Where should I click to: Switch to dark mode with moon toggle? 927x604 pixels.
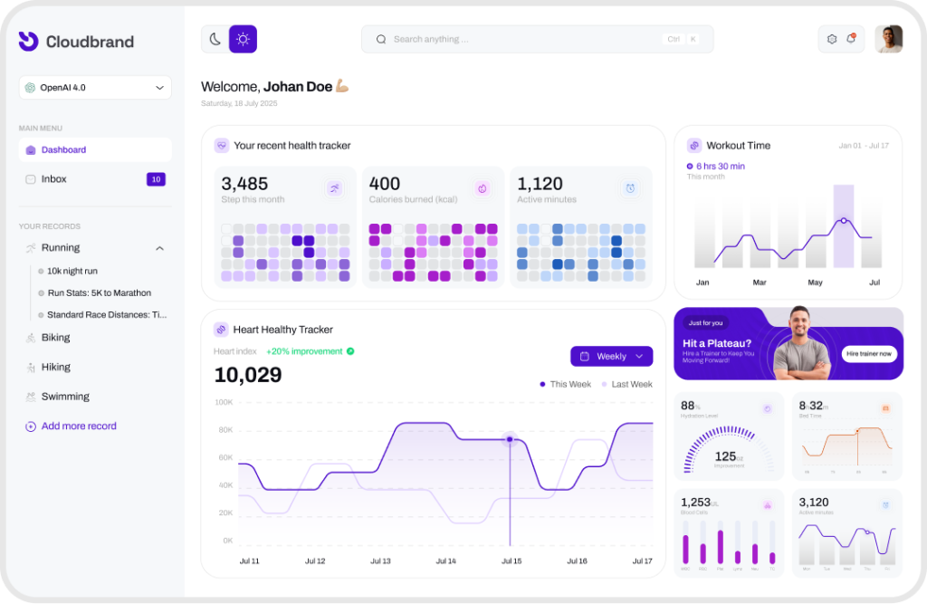tap(215, 39)
